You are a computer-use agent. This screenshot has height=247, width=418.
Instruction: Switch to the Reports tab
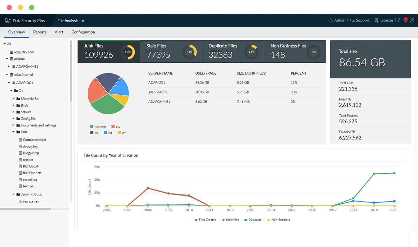39,32
